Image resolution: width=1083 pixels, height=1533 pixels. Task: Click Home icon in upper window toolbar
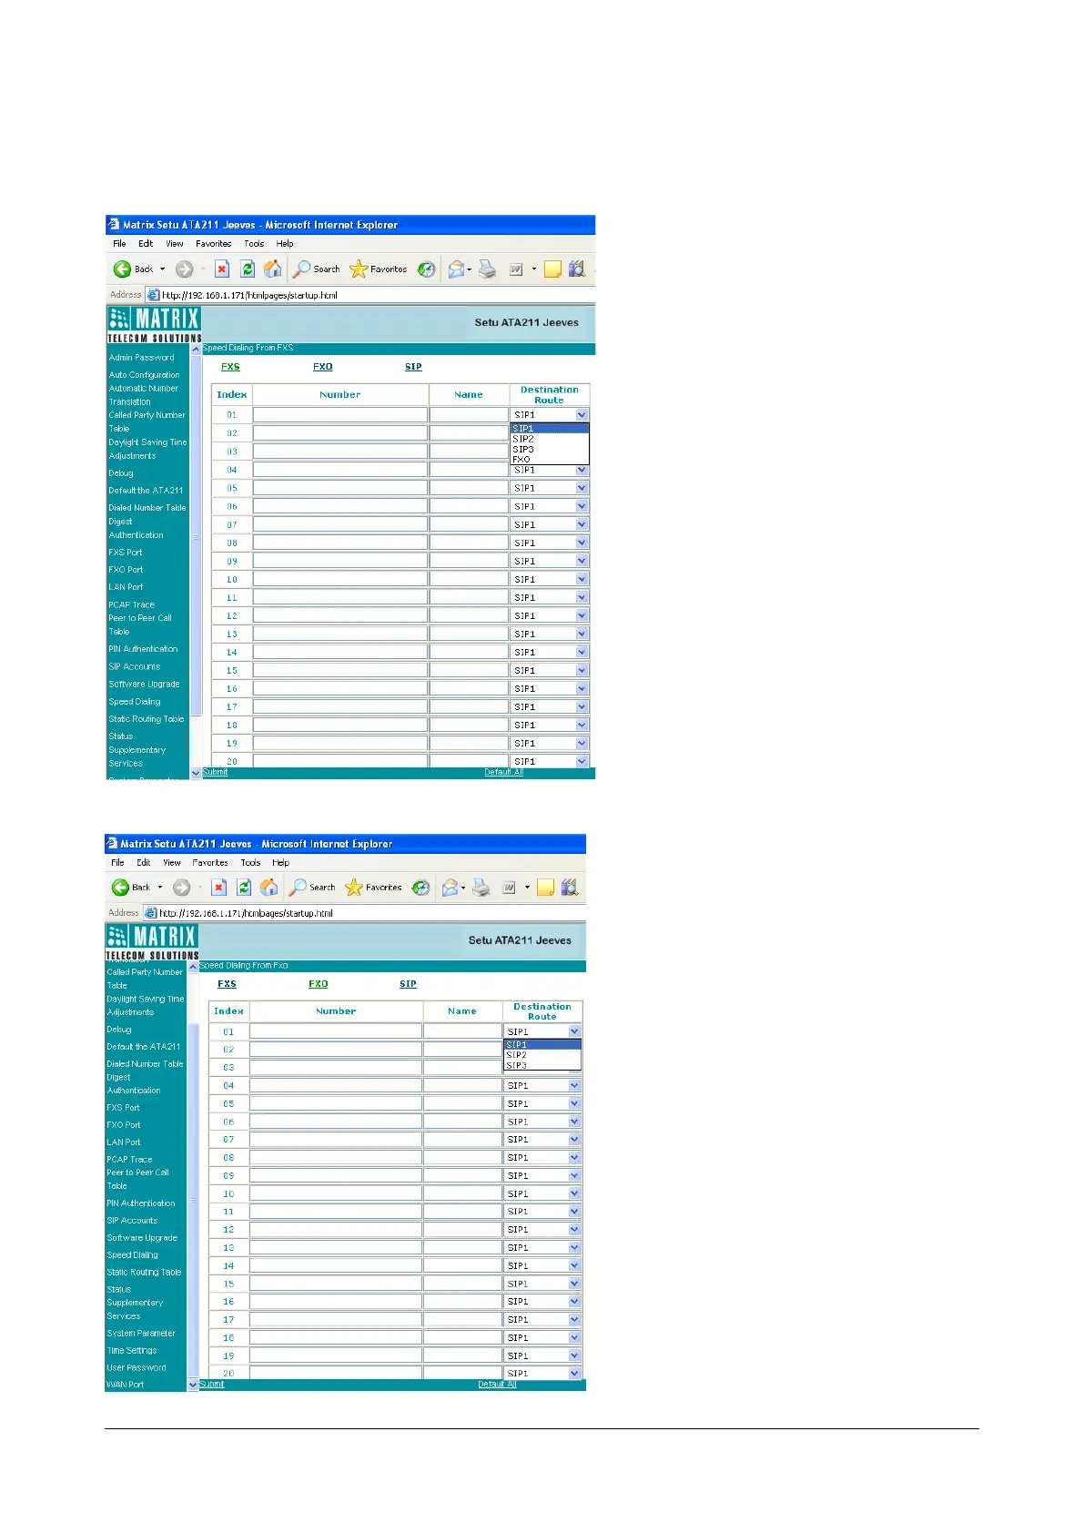[272, 269]
